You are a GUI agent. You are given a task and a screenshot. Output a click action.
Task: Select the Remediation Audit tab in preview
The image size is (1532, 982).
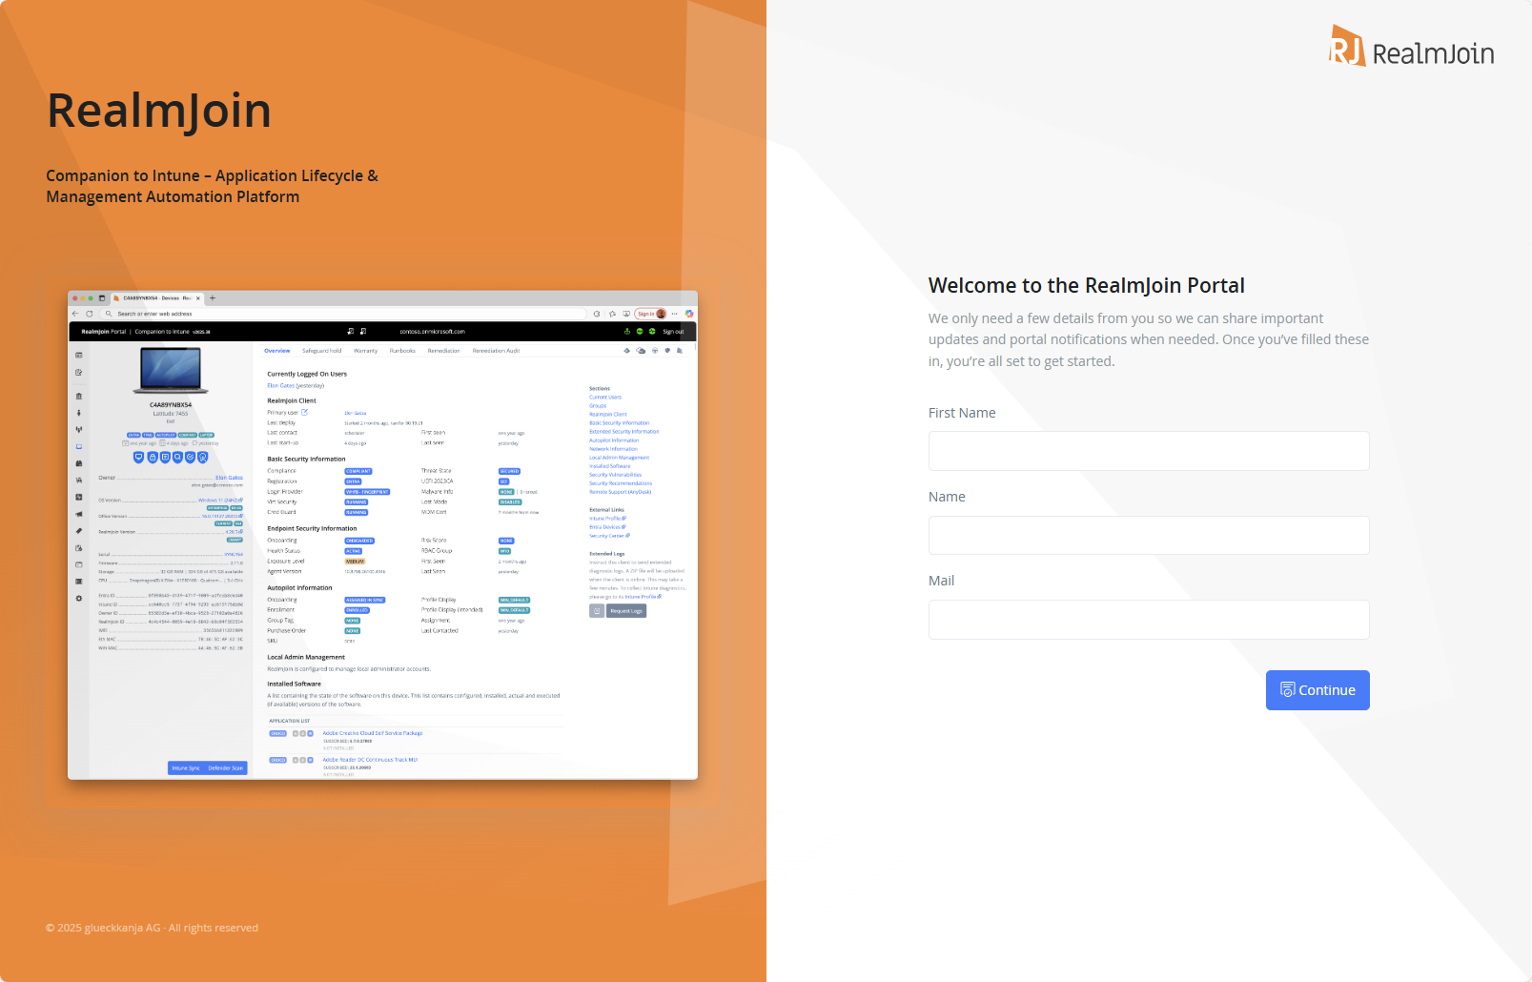pyautogui.click(x=496, y=351)
